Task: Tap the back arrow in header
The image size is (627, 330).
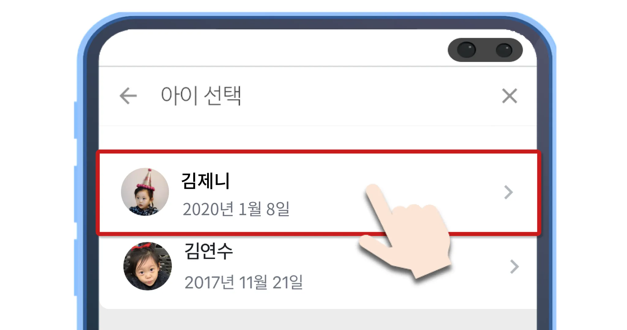Action: pyautogui.click(x=128, y=96)
